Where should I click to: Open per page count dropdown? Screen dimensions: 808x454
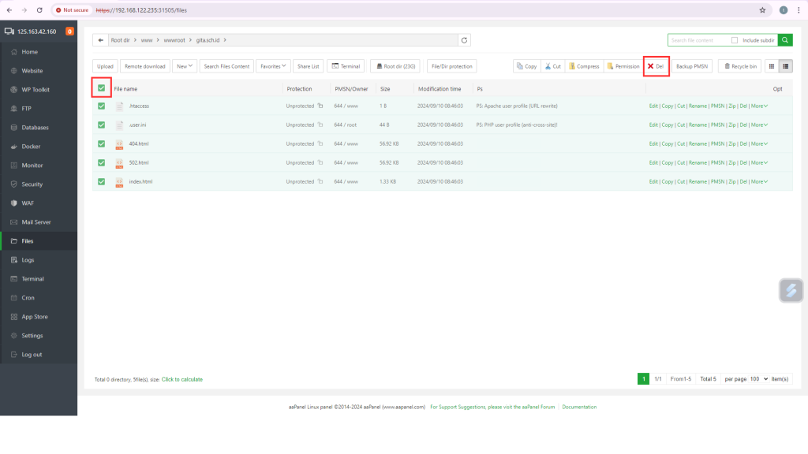tap(758, 379)
